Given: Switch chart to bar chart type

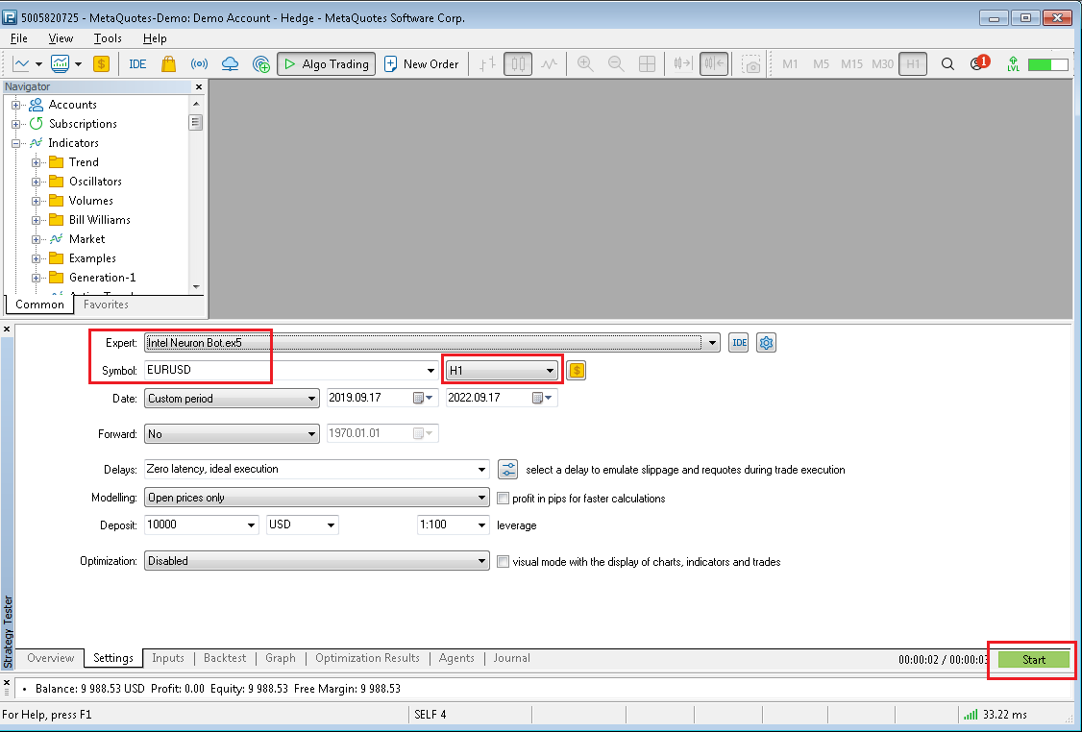Looking at the screenshot, I should (x=487, y=64).
